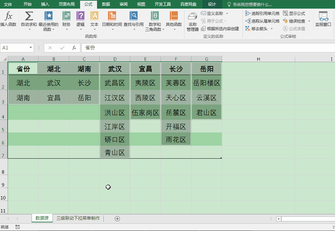
Task: Select cell E4 containing 伍家岗区
Action: (x=145, y=113)
